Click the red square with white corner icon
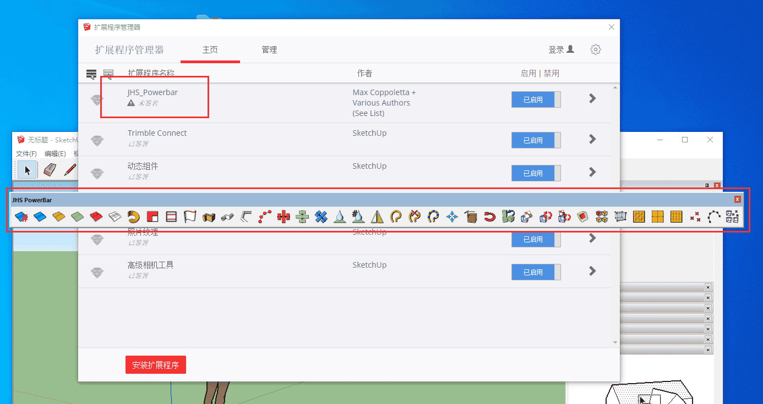 [152, 217]
